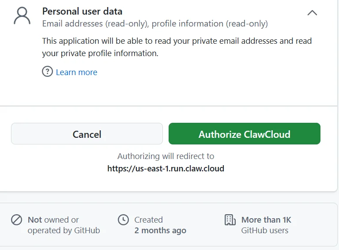This screenshot has width=339, height=250.
Task: Click the Personal user data person icon
Action: click(22, 16)
